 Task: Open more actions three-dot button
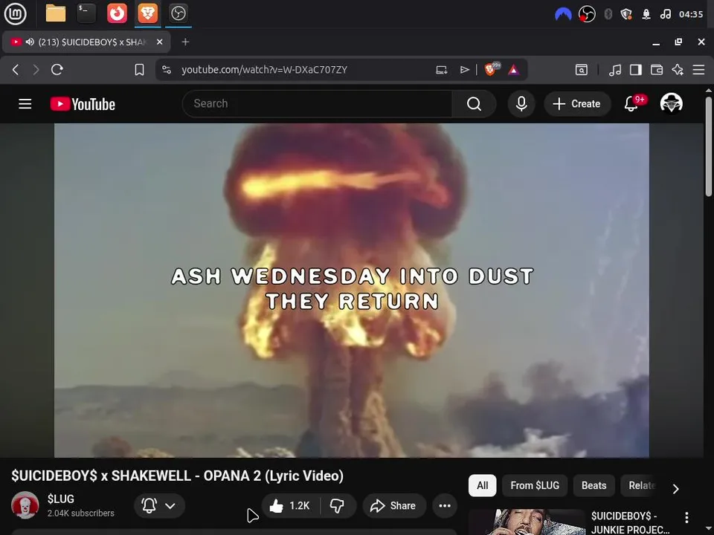point(445,505)
